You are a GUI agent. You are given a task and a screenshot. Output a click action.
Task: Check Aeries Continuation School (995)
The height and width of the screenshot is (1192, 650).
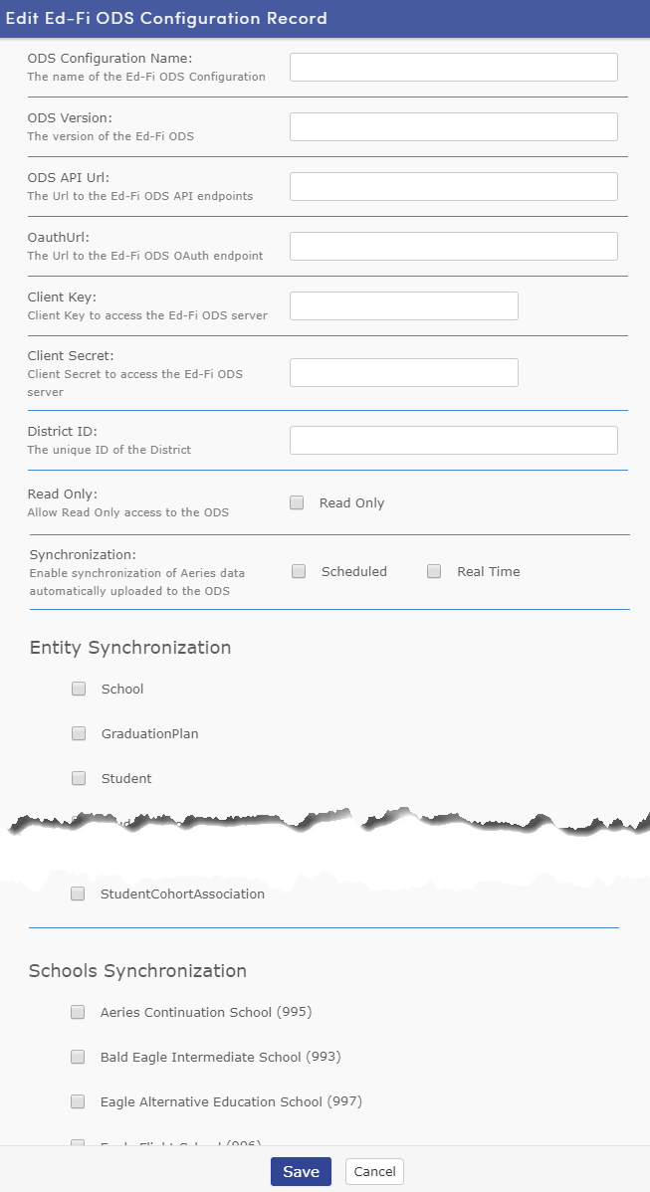78,1012
